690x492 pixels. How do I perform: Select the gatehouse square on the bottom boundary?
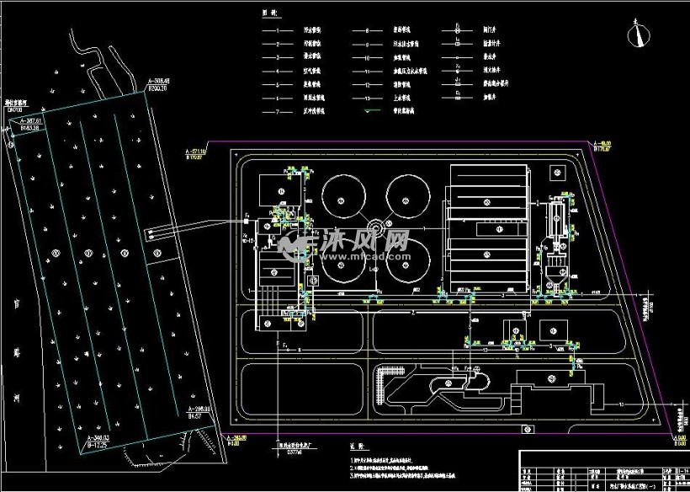528,430
